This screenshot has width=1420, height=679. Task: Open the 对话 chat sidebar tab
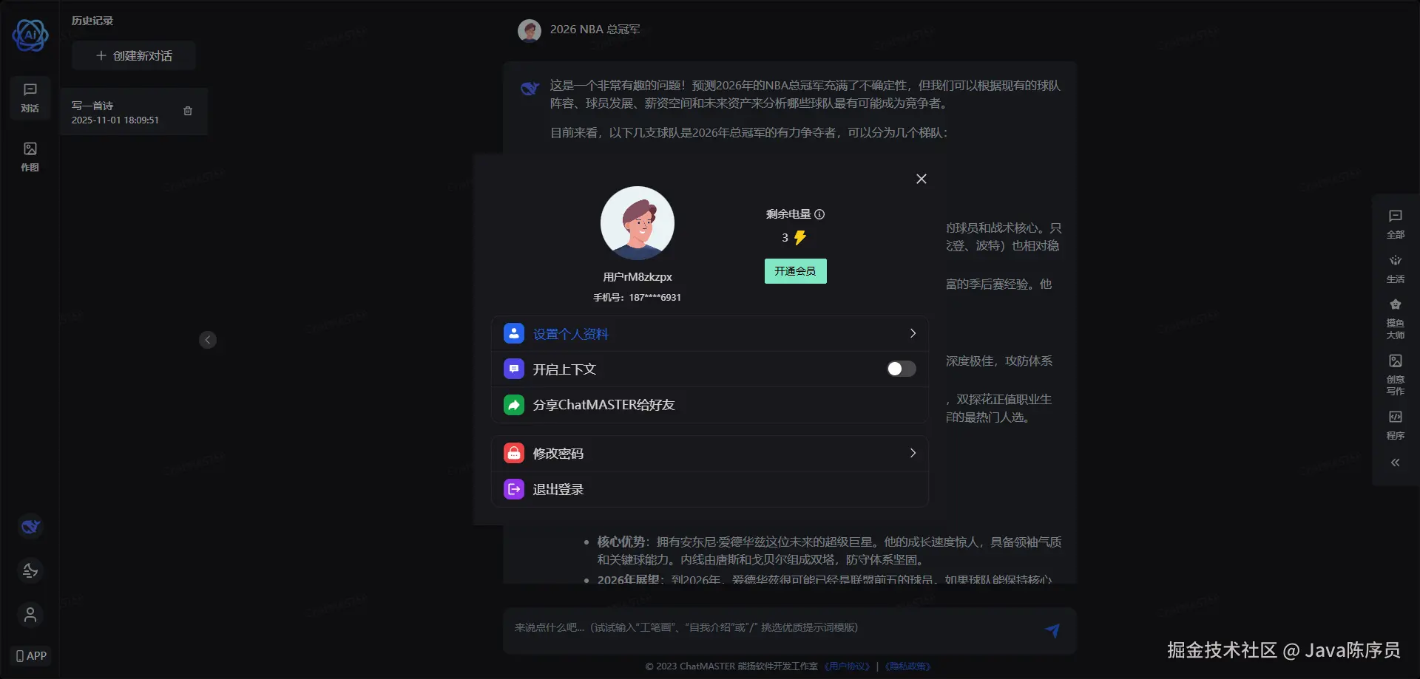pyautogui.click(x=30, y=98)
